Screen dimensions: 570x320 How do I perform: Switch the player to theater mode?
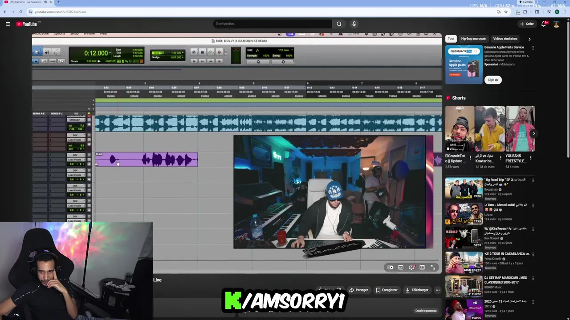click(x=422, y=268)
